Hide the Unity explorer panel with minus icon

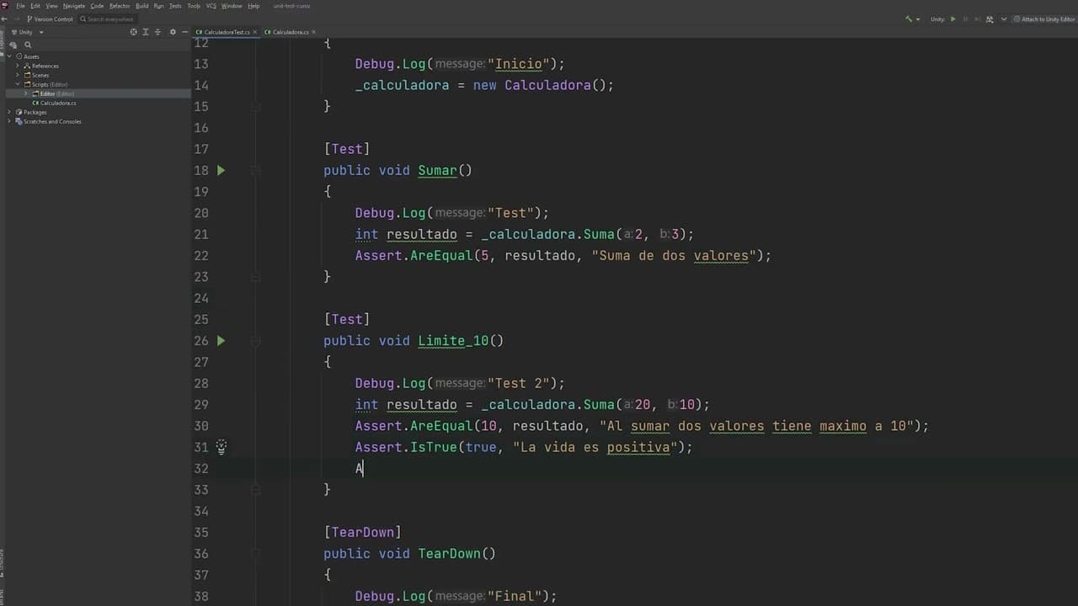[x=185, y=32]
